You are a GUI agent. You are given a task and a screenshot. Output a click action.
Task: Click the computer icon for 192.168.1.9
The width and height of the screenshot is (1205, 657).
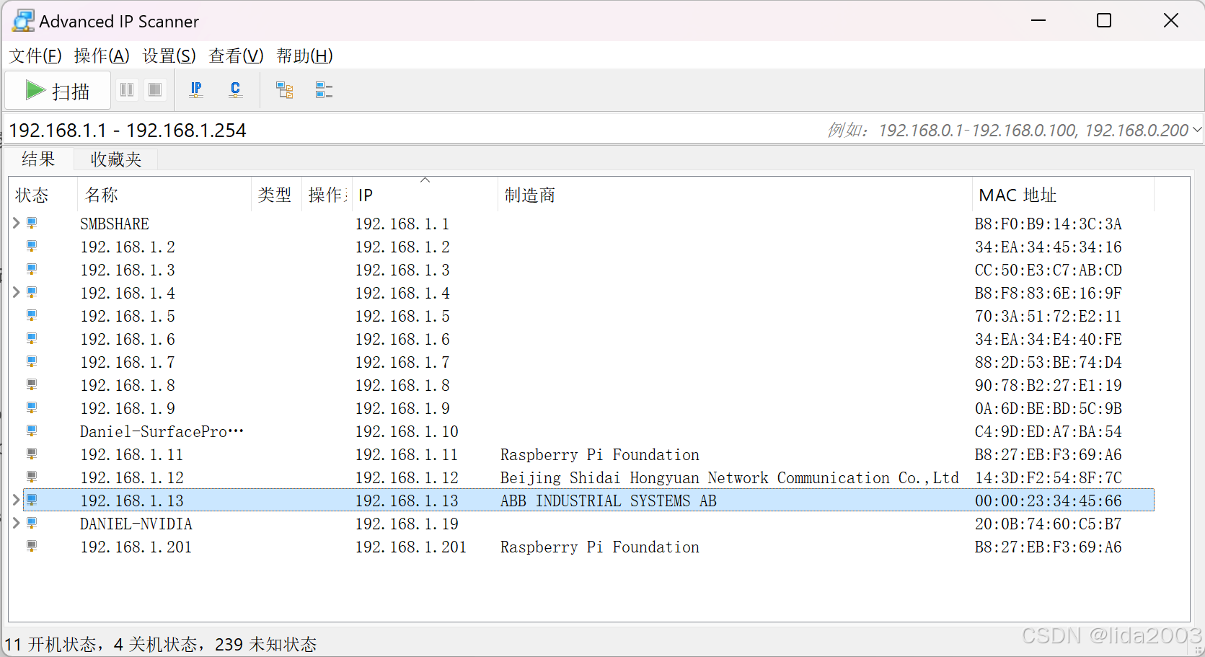[x=32, y=408]
